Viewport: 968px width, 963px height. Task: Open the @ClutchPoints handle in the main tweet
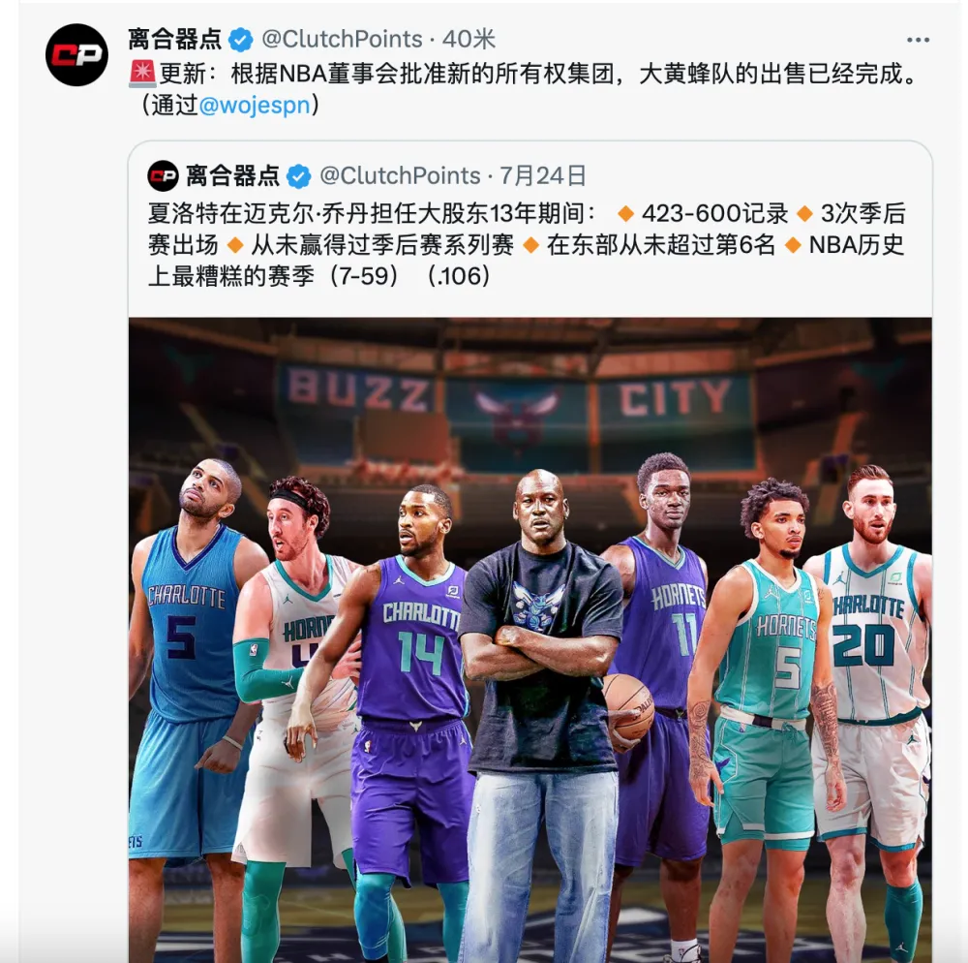click(x=342, y=40)
